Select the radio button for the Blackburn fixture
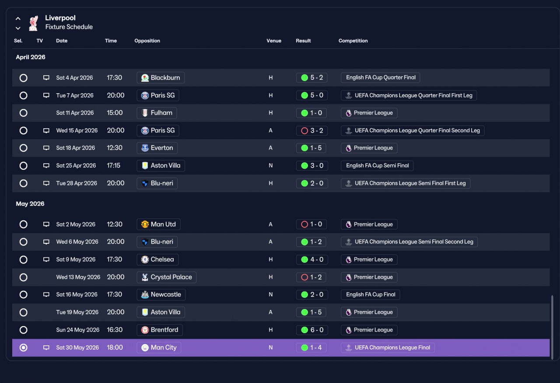The image size is (560, 383). [x=24, y=78]
